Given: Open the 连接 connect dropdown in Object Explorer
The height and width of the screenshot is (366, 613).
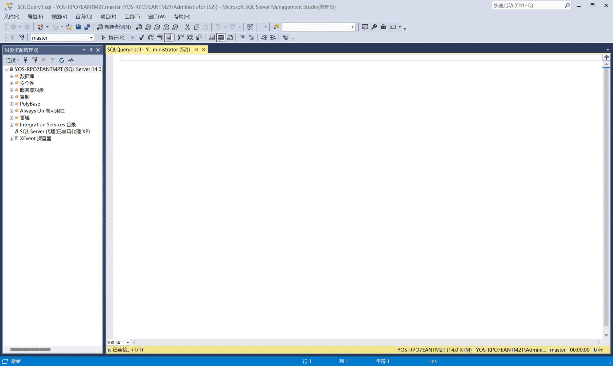Looking at the screenshot, I should [13, 60].
